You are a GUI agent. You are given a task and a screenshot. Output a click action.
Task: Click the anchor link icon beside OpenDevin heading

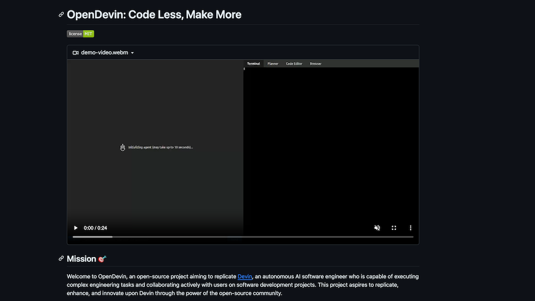61,15
